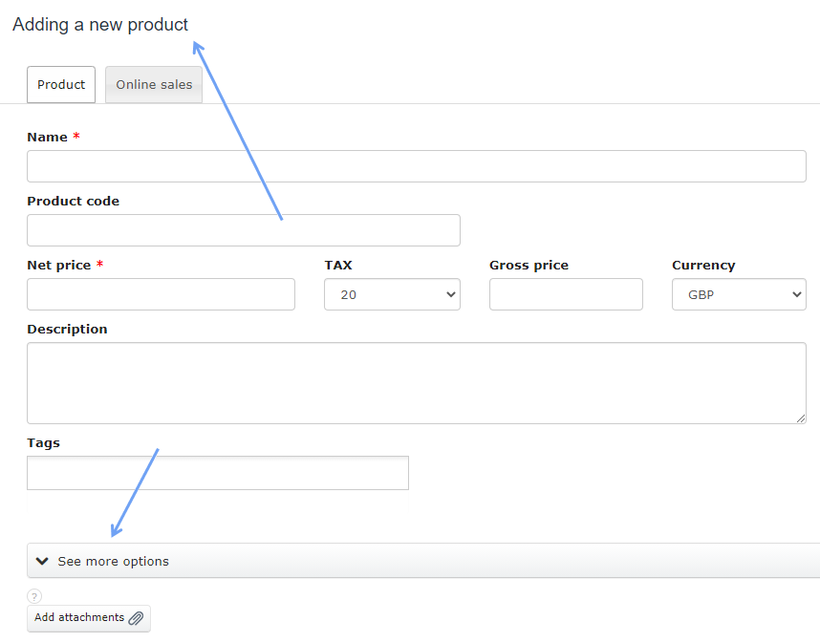Click the paperclip icon on Add attachments
The width and height of the screenshot is (820, 643).
136,618
